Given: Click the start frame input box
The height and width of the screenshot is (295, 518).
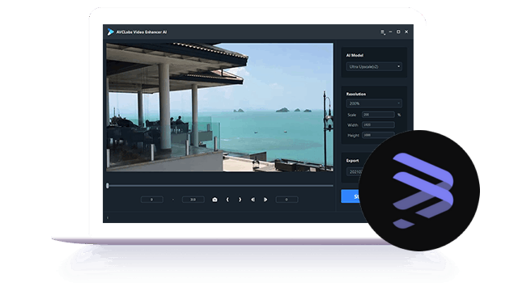Looking at the screenshot, I should 152,200.
